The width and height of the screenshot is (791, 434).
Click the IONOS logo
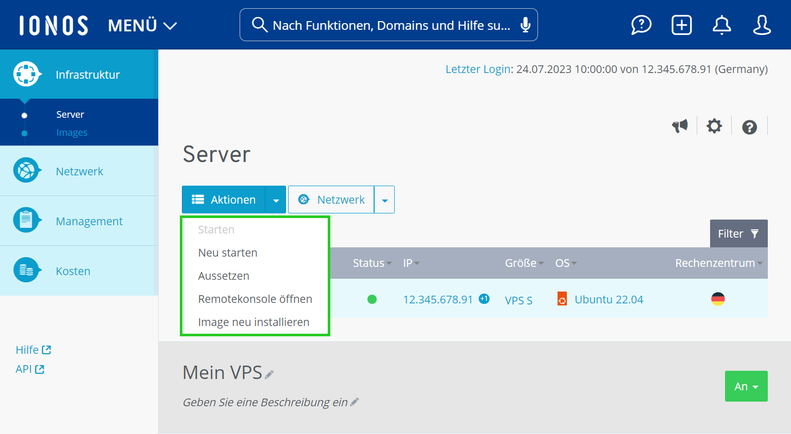(x=54, y=25)
